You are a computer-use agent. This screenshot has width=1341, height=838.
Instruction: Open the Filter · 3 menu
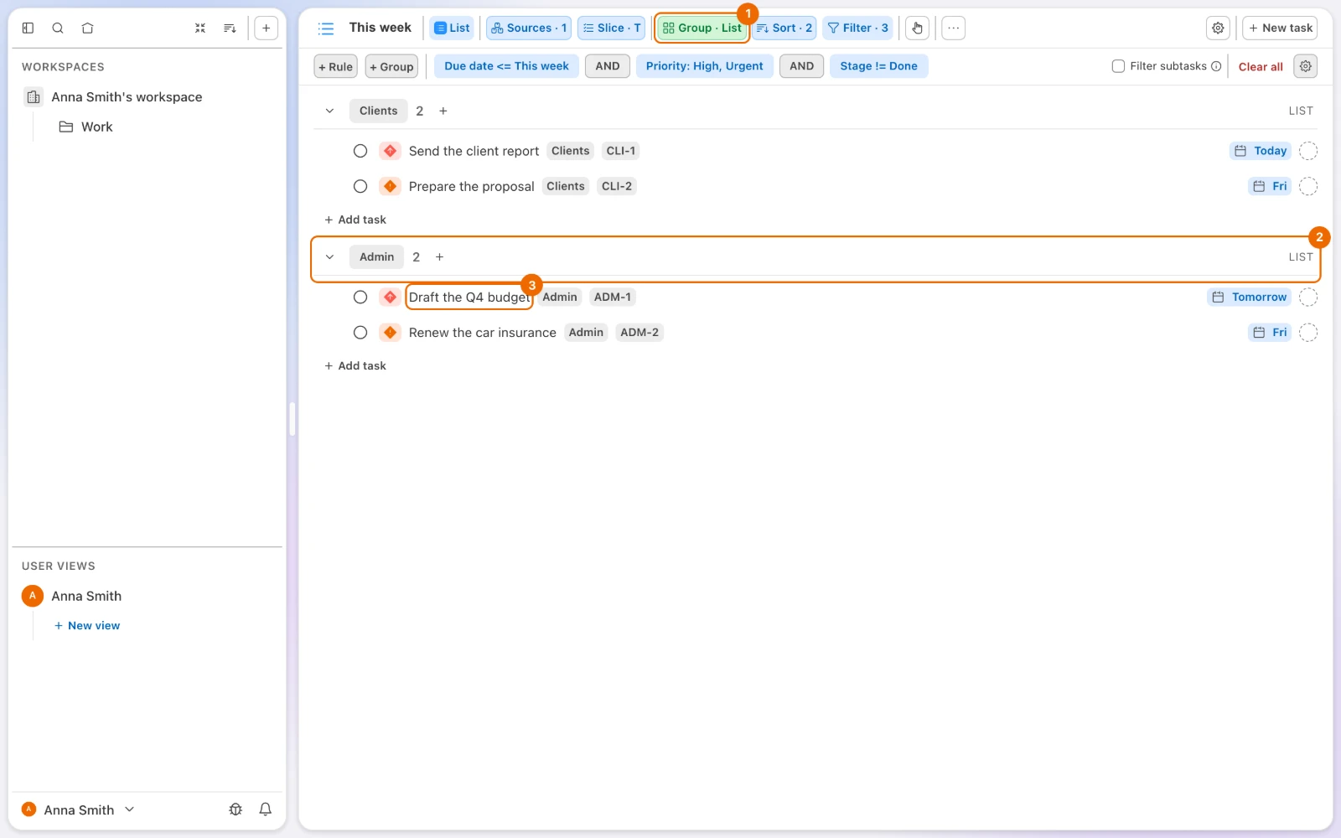point(857,28)
